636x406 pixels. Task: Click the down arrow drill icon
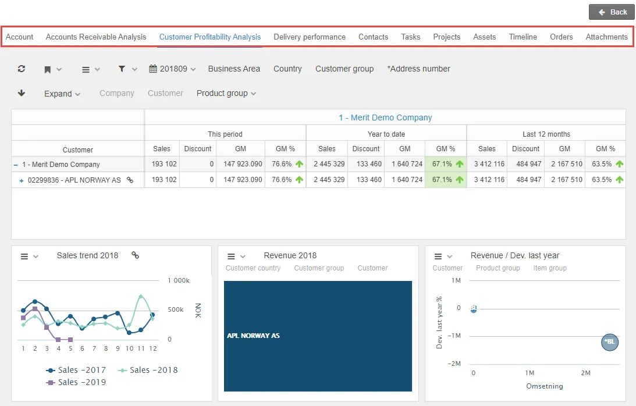point(22,93)
